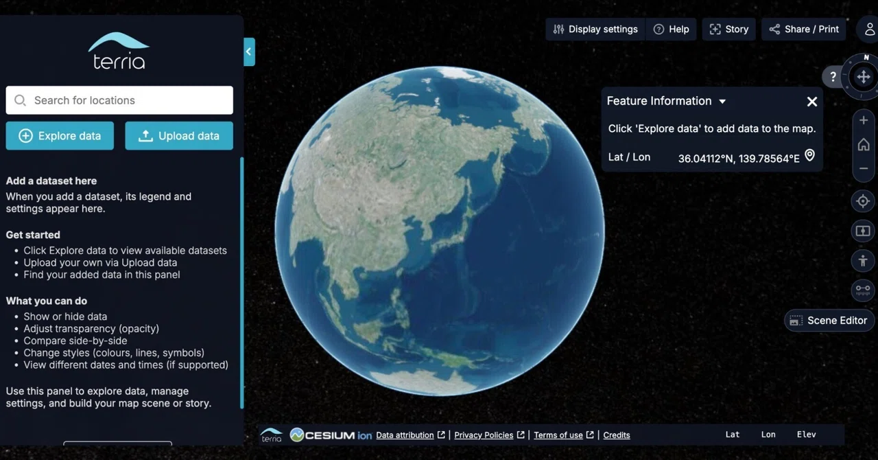Screen dimensions: 878x460
Task: Click the small Terria logo in the footer
Action: coord(272,435)
